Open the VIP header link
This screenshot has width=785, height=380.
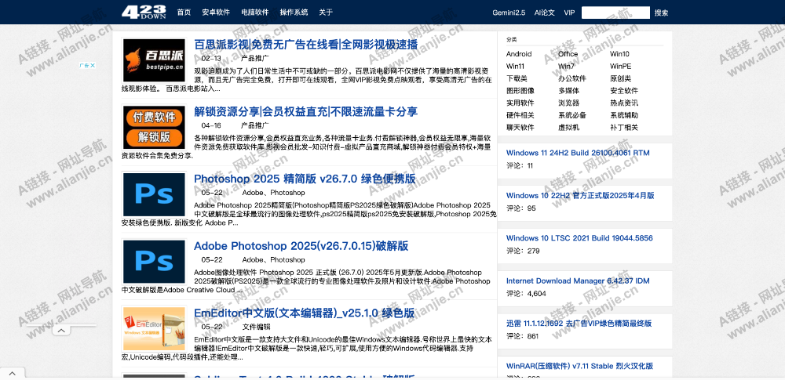pos(569,13)
